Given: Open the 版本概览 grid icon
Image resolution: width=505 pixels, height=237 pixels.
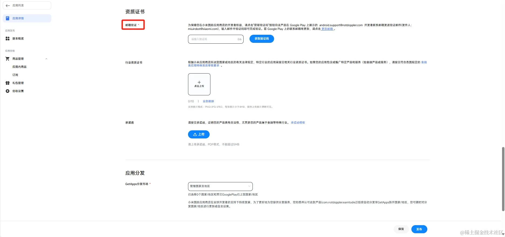Looking at the screenshot, I should pyautogui.click(x=8, y=39).
